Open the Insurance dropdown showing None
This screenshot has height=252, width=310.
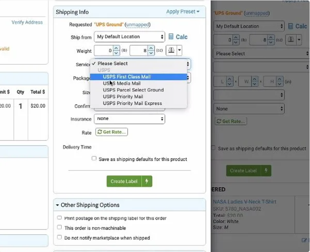tap(129, 119)
